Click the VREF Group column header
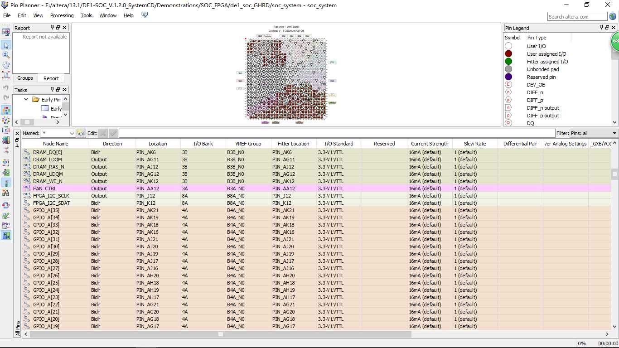 click(x=248, y=144)
